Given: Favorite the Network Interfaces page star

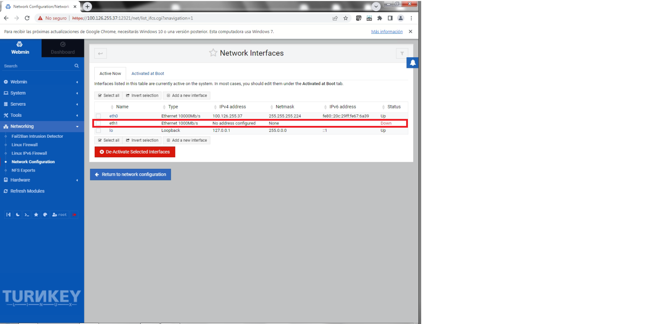Looking at the screenshot, I should [213, 53].
